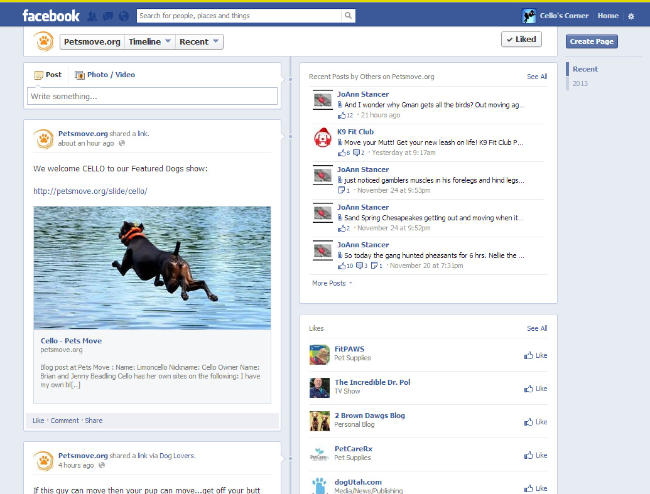Screen dimensions: 650x494
Task: Select Photo / Video tab in composer
Action: click(105, 75)
